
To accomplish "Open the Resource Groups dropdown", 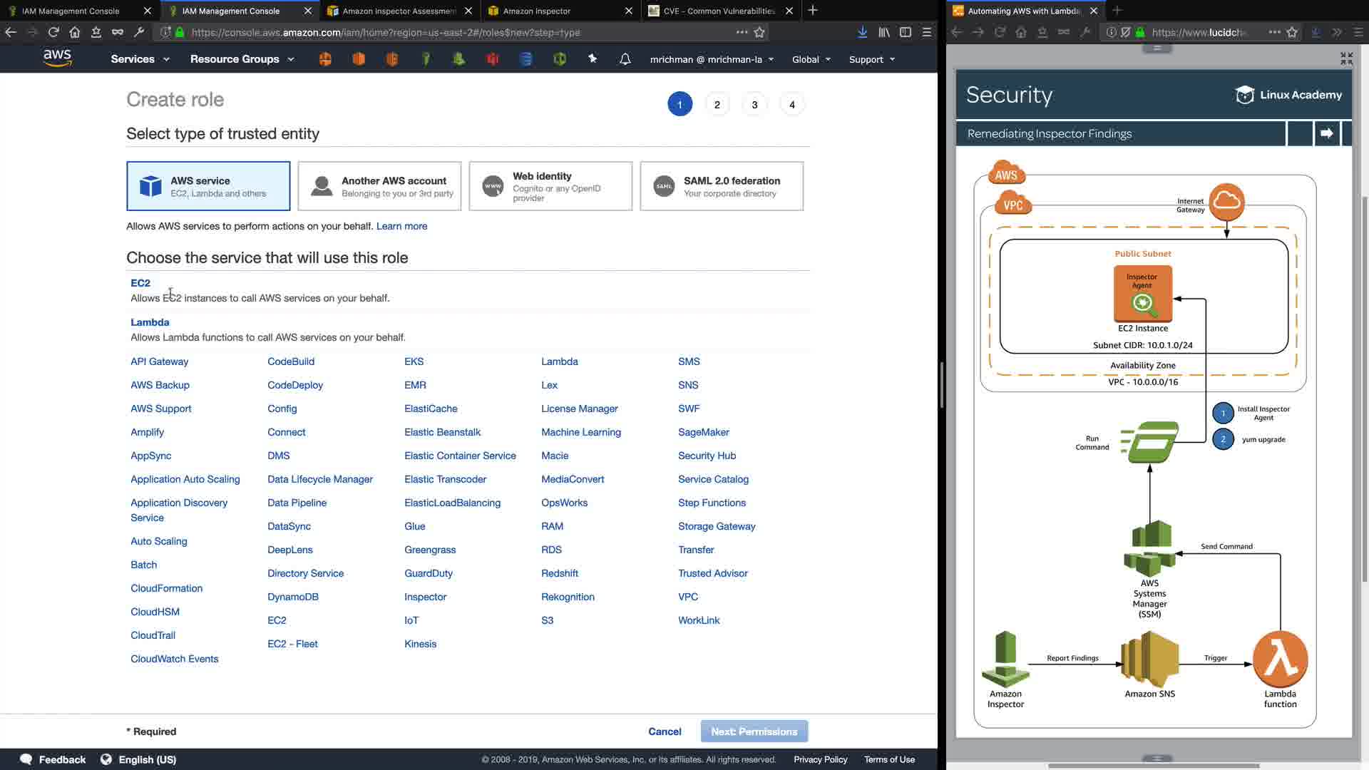I will (242, 59).
